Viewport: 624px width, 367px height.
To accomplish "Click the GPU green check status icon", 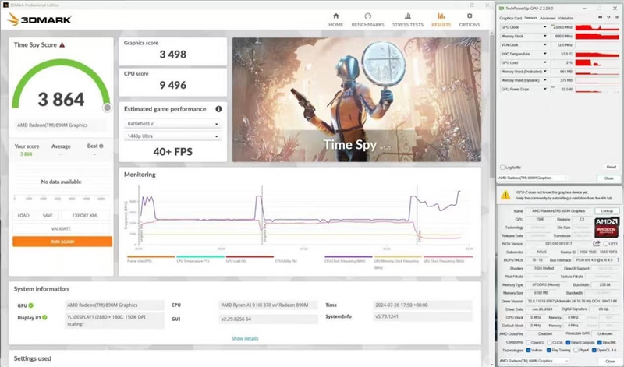I will pos(31,305).
